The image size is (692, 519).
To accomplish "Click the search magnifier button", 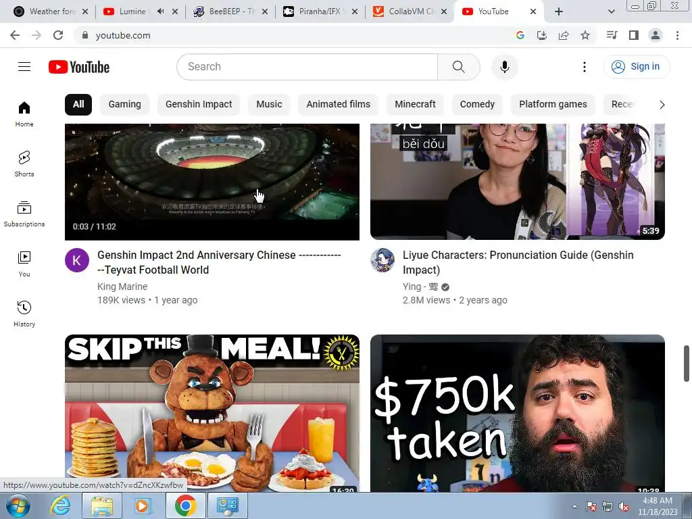I will (459, 67).
